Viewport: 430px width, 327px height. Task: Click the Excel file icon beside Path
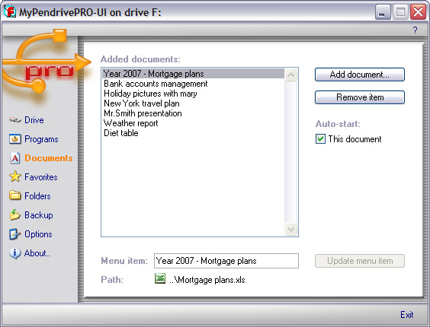(160, 279)
